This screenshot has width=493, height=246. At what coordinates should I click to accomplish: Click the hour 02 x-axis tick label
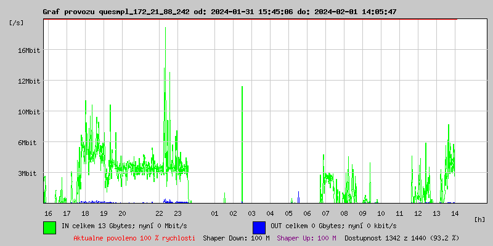click(x=233, y=213)
